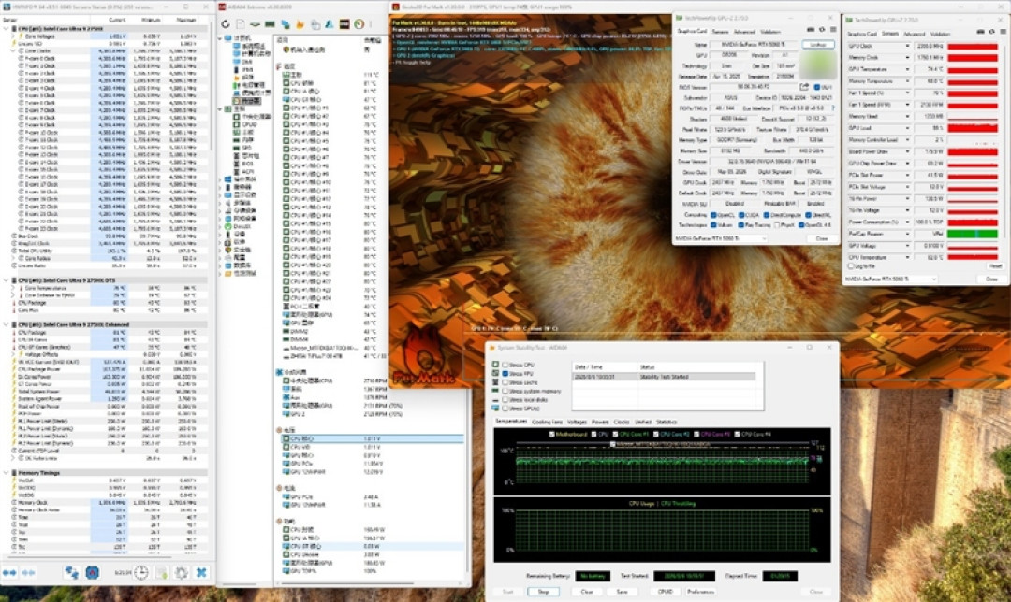Open hamburger menu in GPU-Z Graphics Card window
Viewport: 1011px width, 602px height.
[832, 30]
